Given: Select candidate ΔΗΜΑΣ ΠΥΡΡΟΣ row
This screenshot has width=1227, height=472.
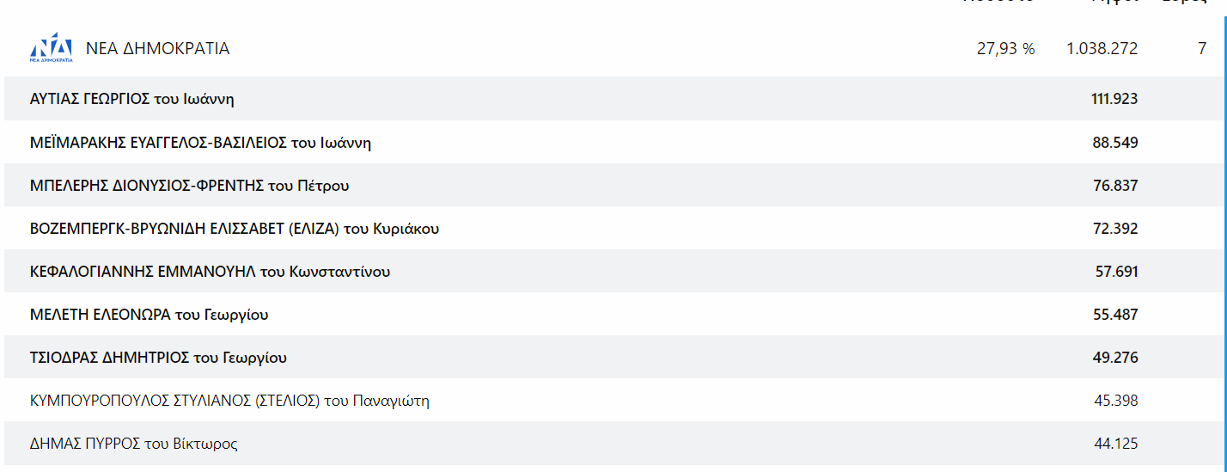Looking at the screenshot, I should coord(613,444).
